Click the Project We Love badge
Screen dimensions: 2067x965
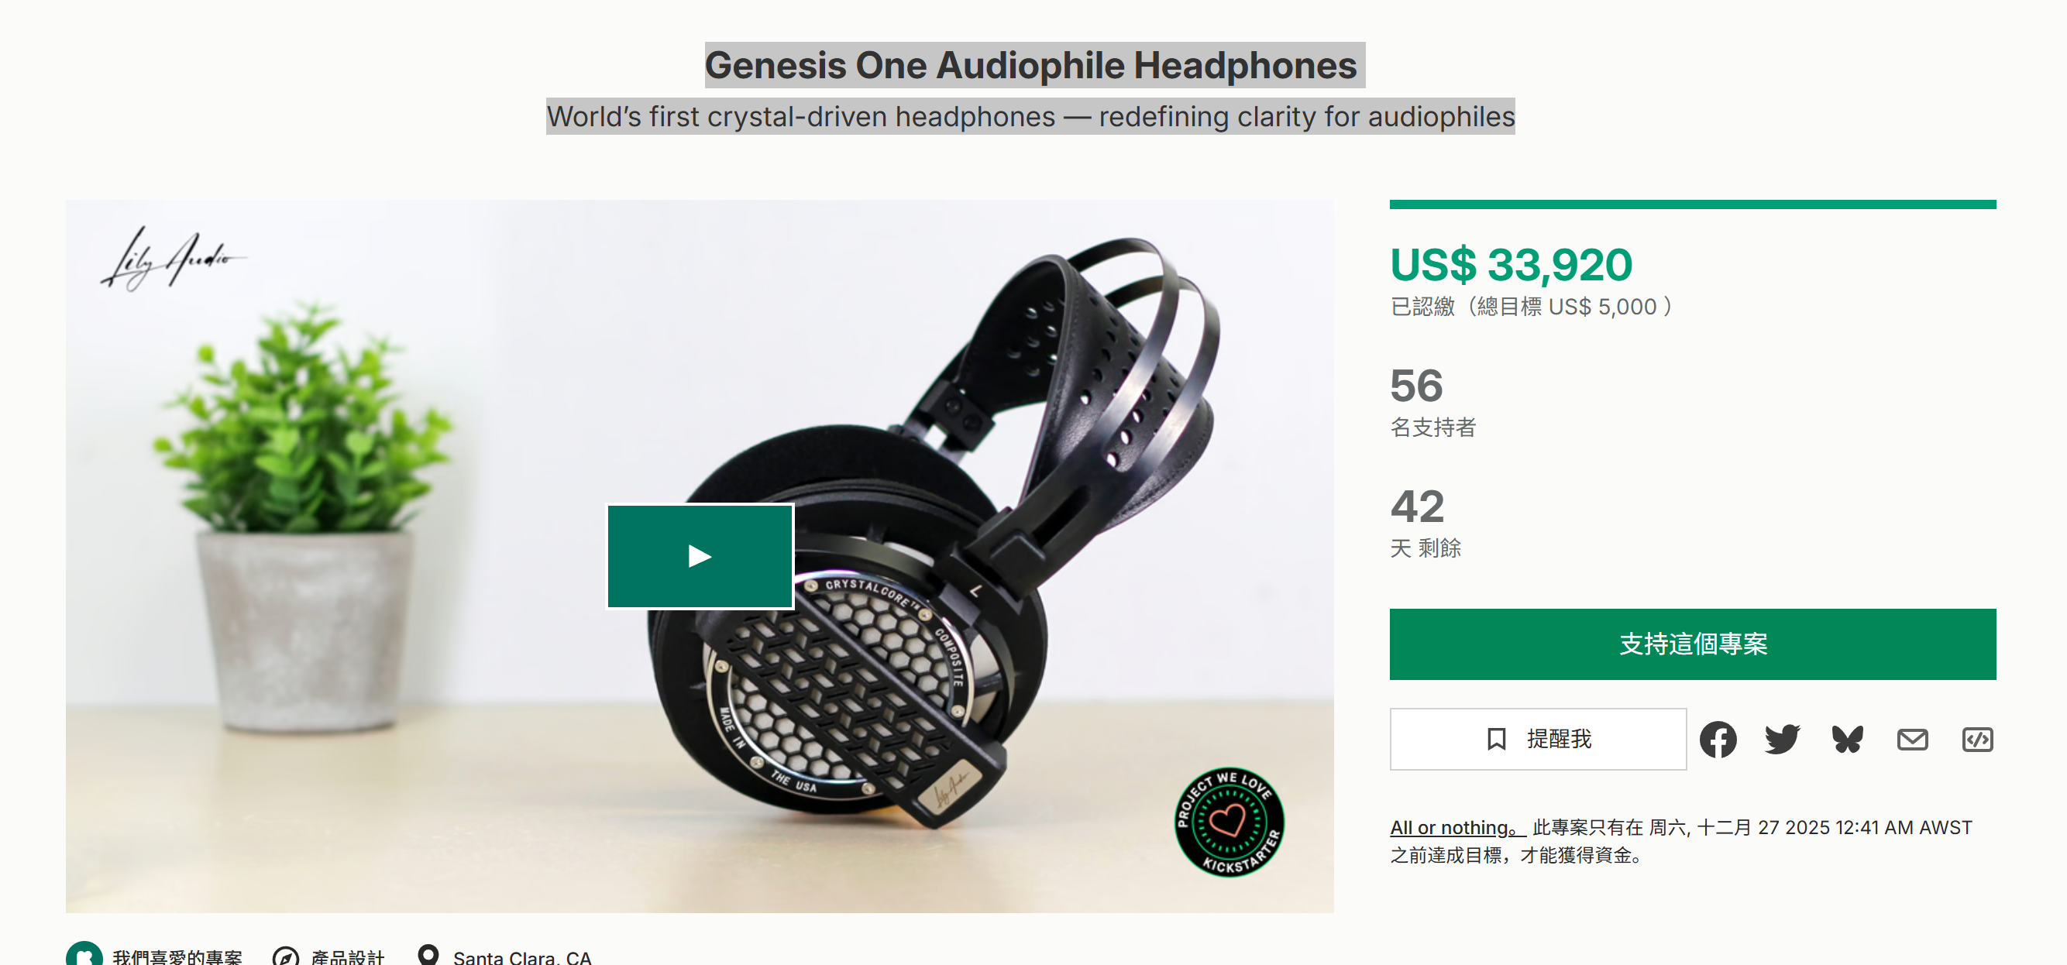[1229, 822]
